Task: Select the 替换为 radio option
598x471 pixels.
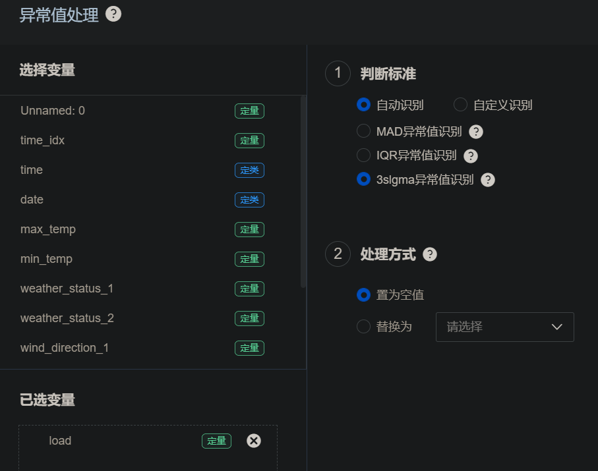Action: [x=363, y=326]
